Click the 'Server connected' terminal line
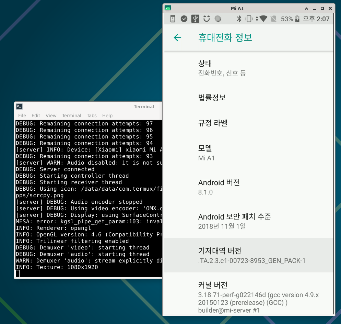The image size is (341, 324). pos(55,169)
